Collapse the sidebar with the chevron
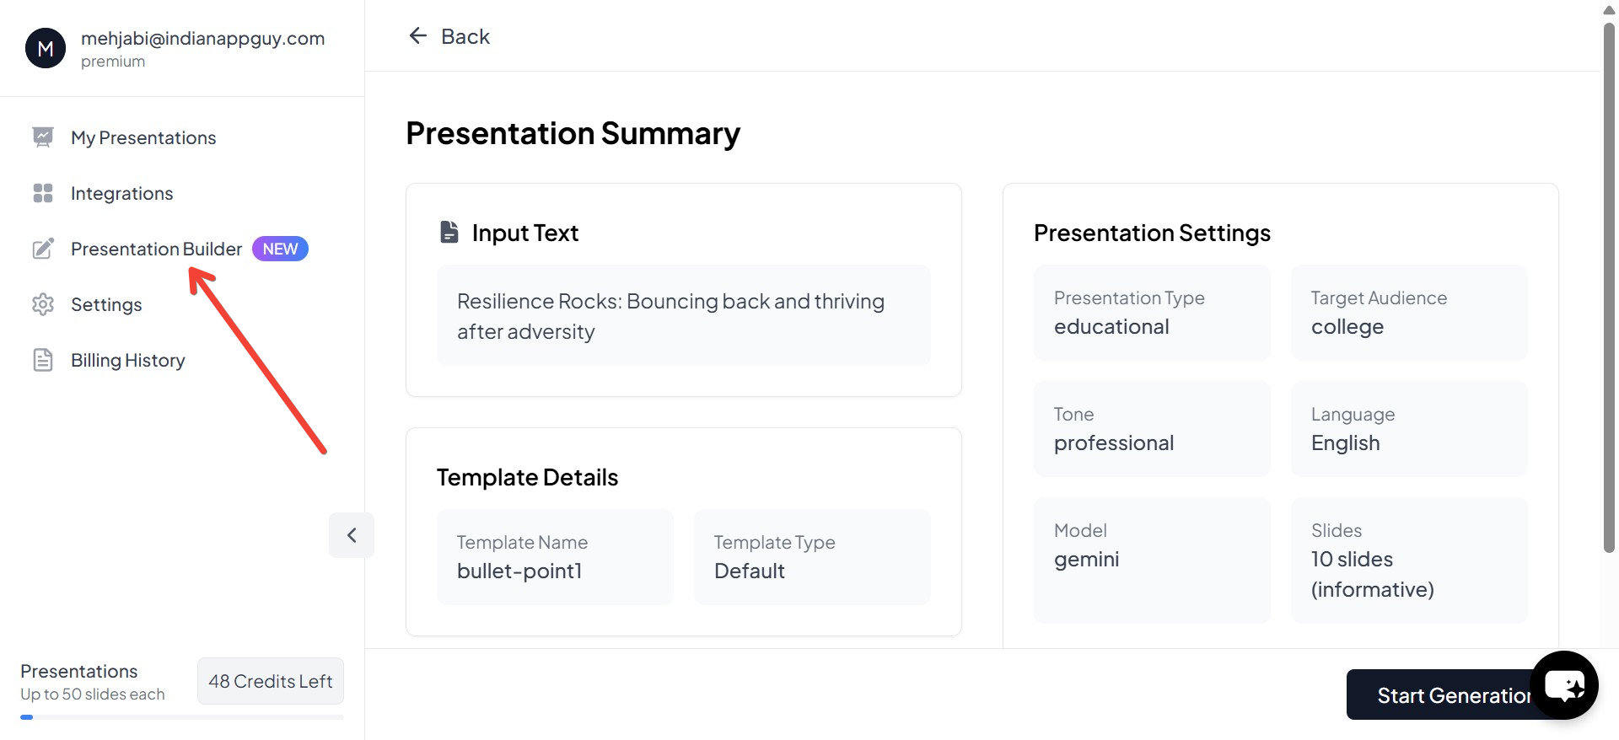 click(352, 535)
